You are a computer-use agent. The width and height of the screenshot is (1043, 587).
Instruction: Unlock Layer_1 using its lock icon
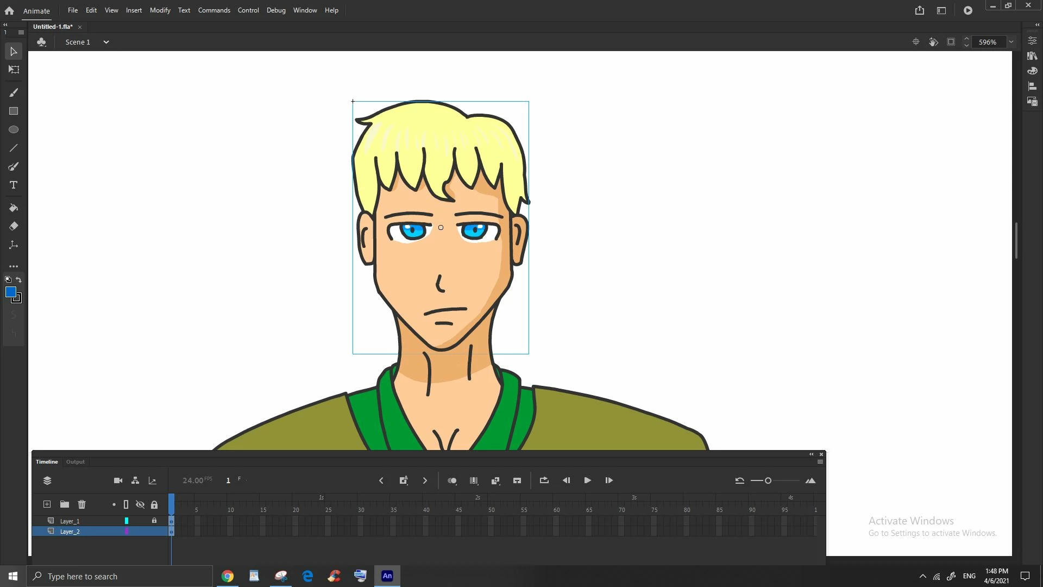coord(154,521)
